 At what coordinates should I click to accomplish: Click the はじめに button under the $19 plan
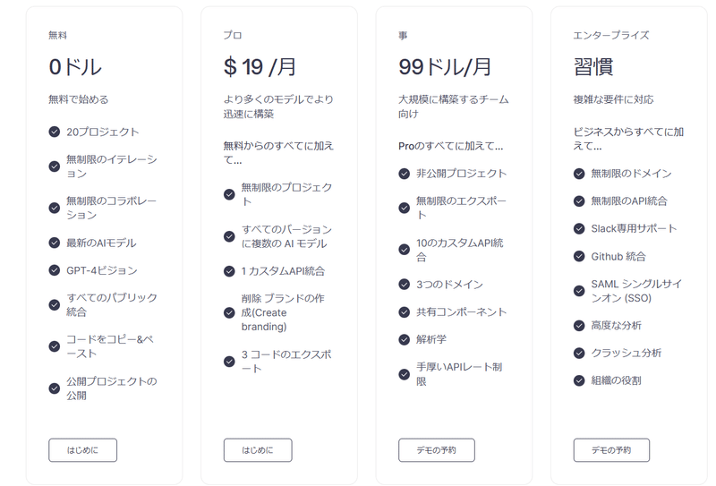point(258,450)
